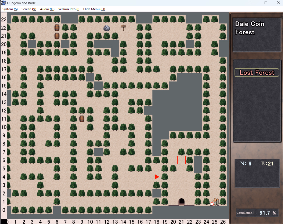Click the red arrow player marker
The image size is (283, 224).
tap(157, 177)
